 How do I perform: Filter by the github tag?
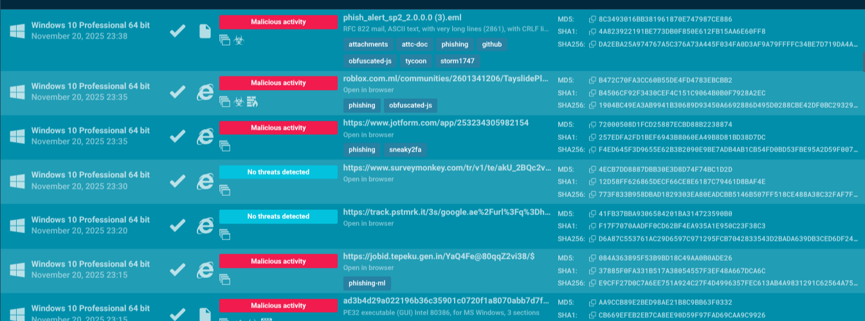point(492,44)
